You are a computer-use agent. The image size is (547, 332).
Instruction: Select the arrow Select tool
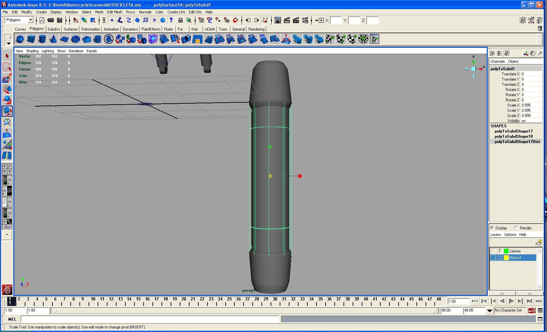(x=7, y=56)
